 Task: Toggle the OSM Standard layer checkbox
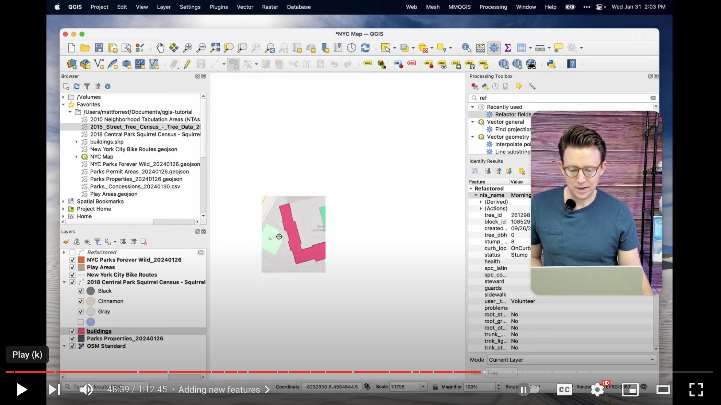coord(72,346)
